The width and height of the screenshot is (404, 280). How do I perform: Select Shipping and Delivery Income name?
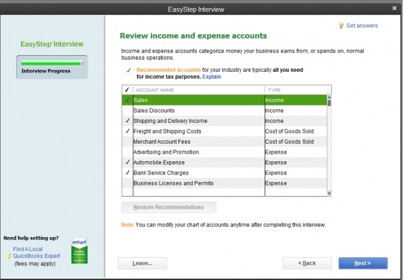click(x=170, y=121)
